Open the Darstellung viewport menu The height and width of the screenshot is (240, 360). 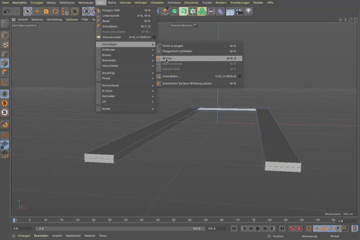click(x=54, y=20)
